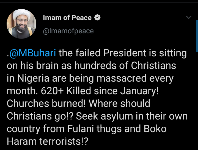The width and height of the screenshot is (198, 150).
Task: Click the text "620+ Killed since January!"
Action: tap(100, 91)
